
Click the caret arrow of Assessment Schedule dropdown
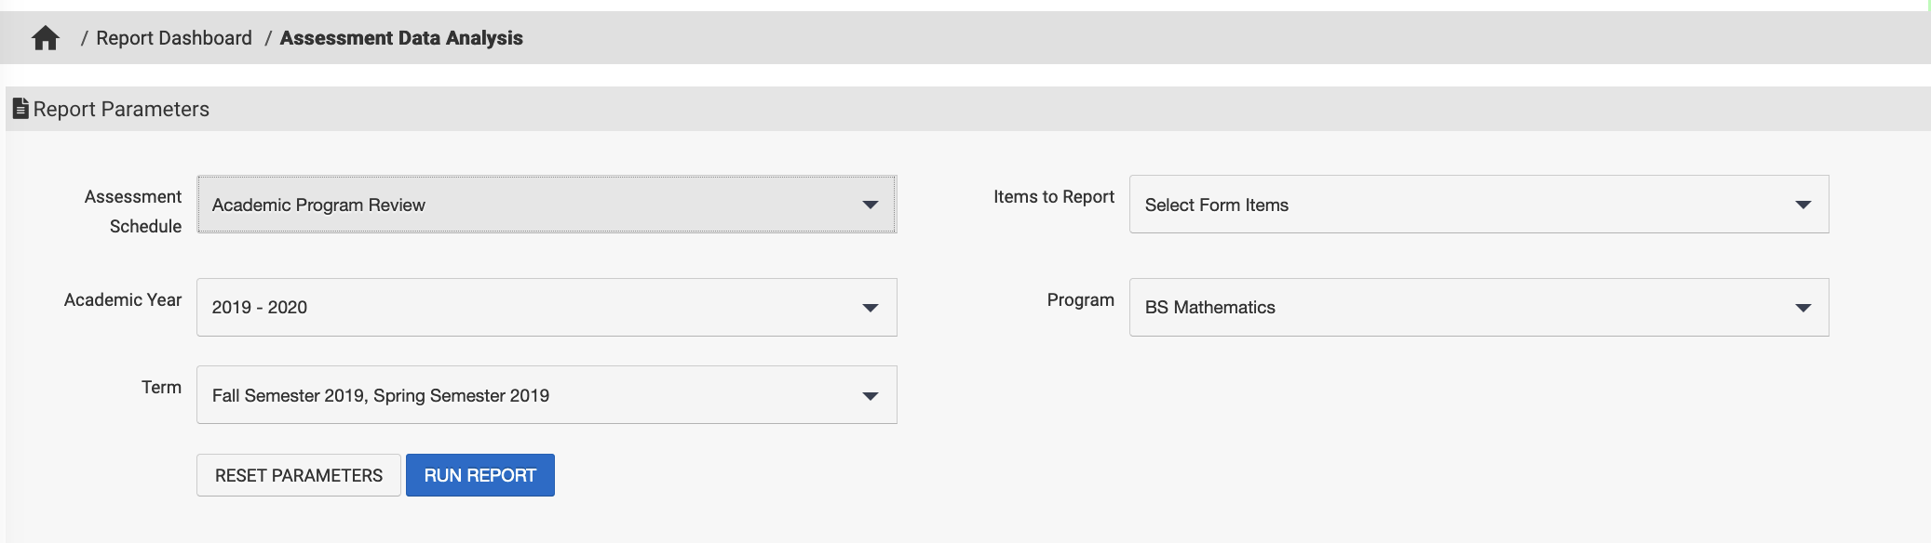tap(871, 205)
